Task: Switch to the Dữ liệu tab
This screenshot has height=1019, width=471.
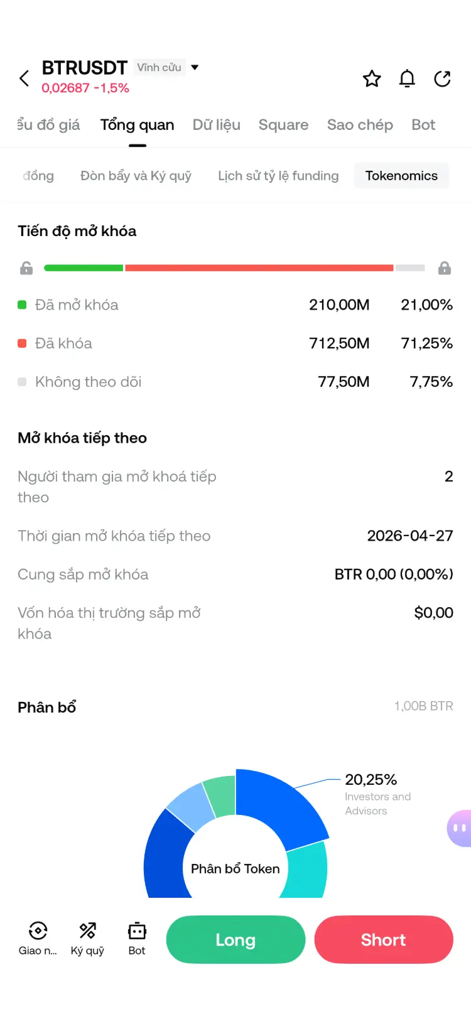Action: [217, 125]
